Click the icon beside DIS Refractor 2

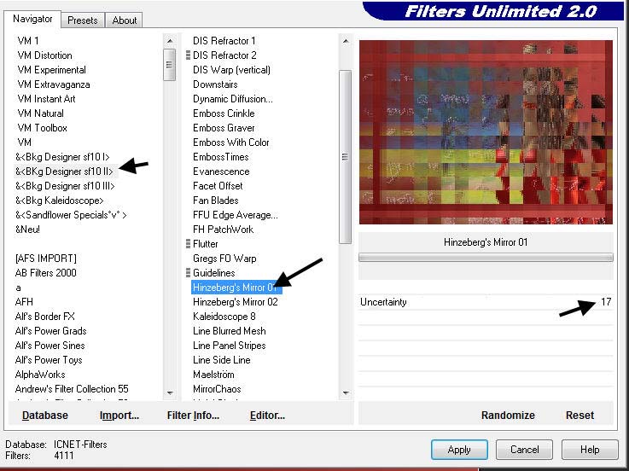click(x=188, y=55)
